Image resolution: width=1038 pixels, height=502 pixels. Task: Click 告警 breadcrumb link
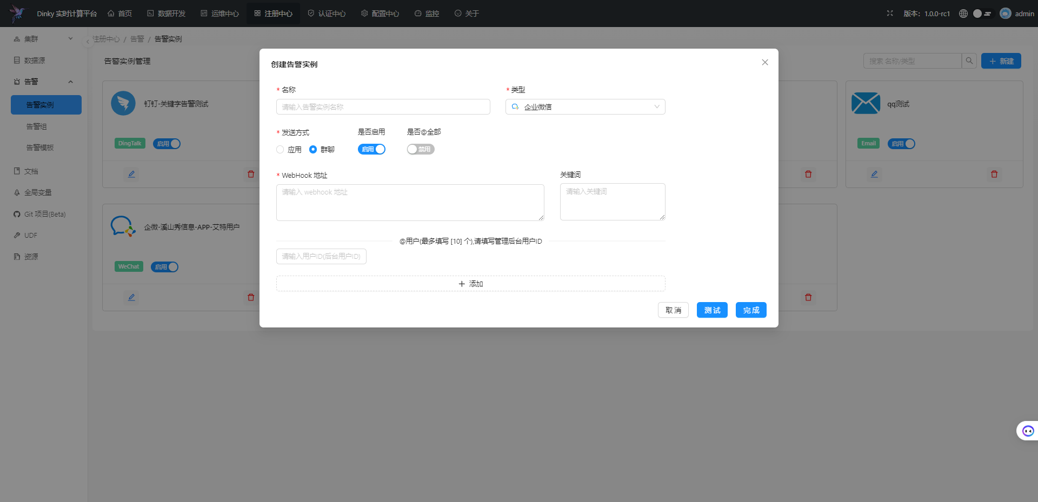tap(137, 39)
